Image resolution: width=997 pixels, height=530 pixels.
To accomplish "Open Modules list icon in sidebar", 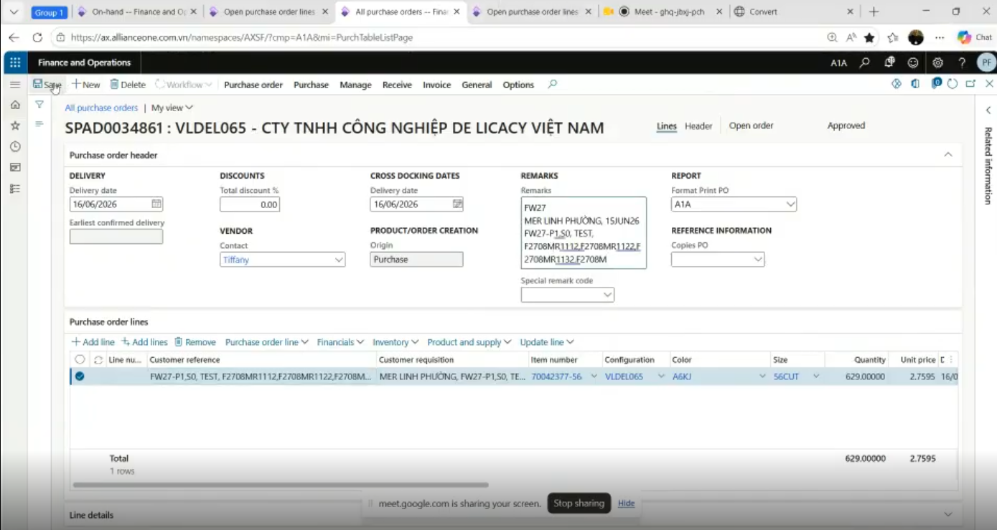I will coord(15,189).
